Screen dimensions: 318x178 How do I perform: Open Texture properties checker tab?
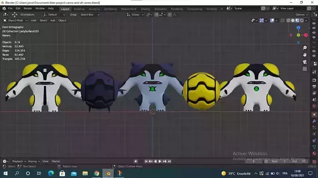314,162
